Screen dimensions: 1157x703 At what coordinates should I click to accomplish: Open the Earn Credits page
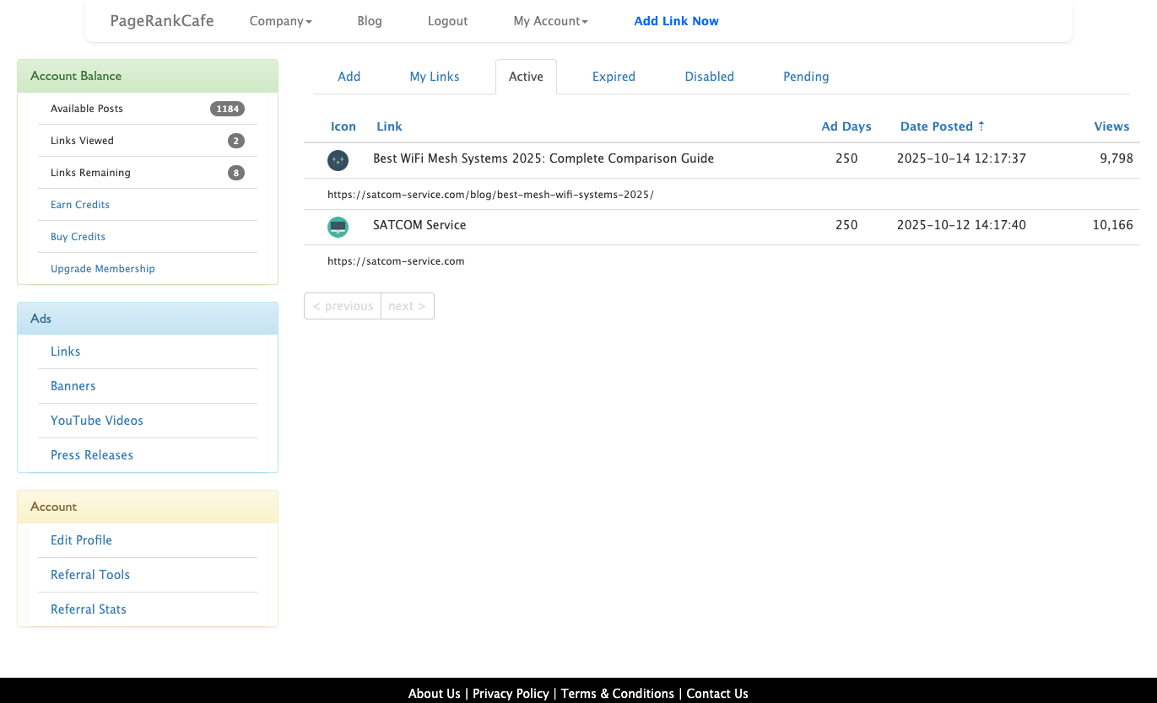pos(79,204)
